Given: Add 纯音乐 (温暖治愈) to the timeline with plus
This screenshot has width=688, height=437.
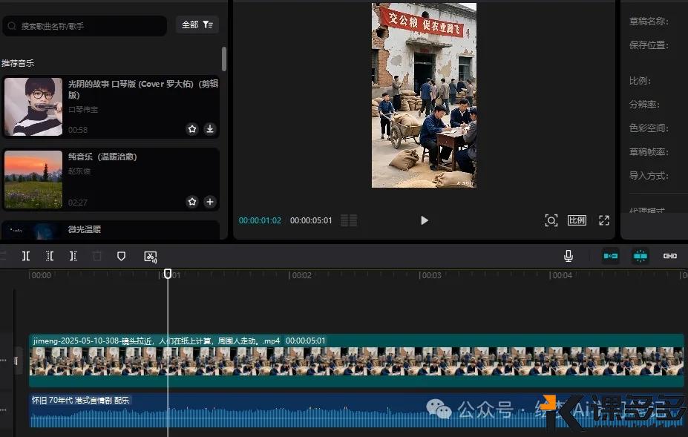Looking at the screenshot, I should 210,202.
